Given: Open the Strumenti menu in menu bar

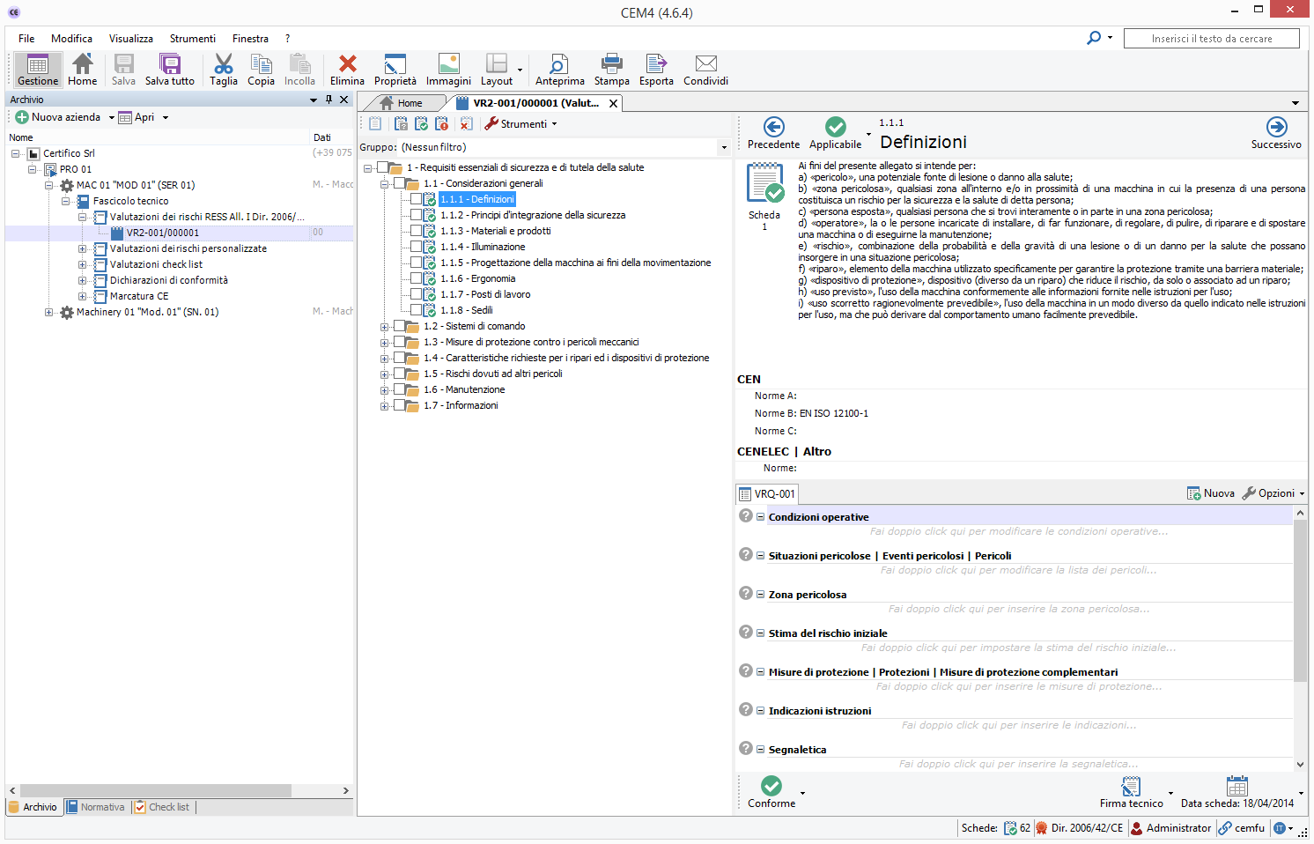Looking at the screenshot, I should click(x=192, y=39).
